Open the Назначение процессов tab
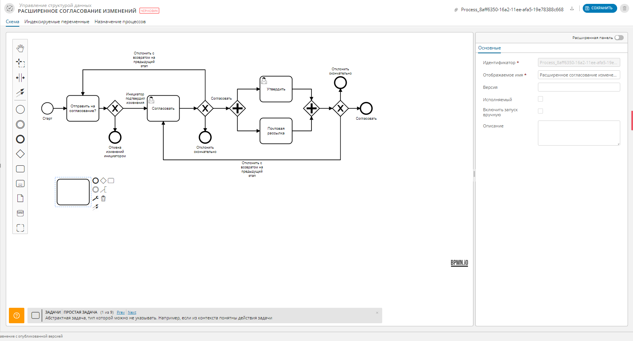 [x=120, y=22]
